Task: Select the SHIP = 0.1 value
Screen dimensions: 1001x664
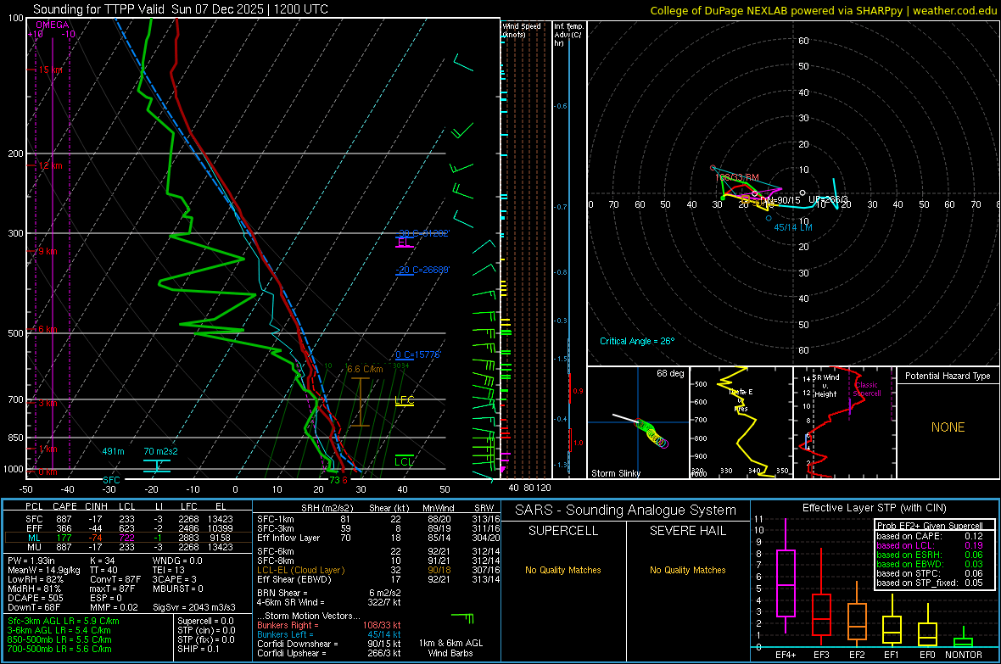Action: point(199,649)
